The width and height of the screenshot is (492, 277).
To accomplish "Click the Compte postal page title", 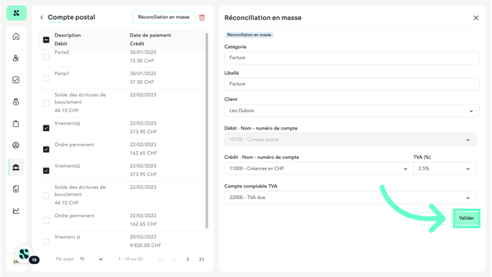I will pos(72,17).
